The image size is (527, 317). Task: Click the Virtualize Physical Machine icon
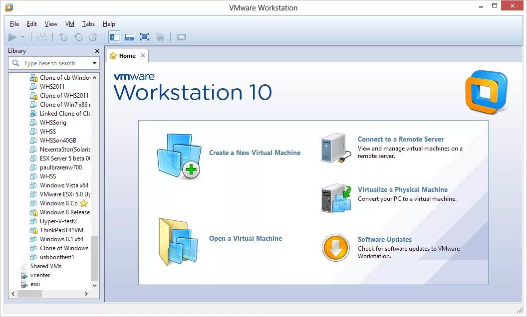point(336,198)
